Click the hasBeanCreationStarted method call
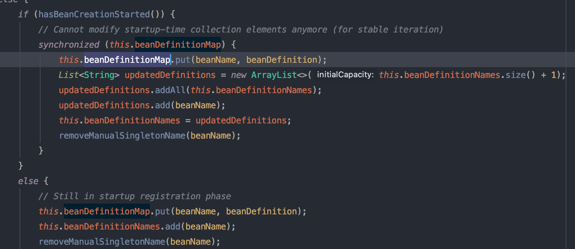This screenshot has height=249, width=575. pyautogui.click(x=94, y=14)
